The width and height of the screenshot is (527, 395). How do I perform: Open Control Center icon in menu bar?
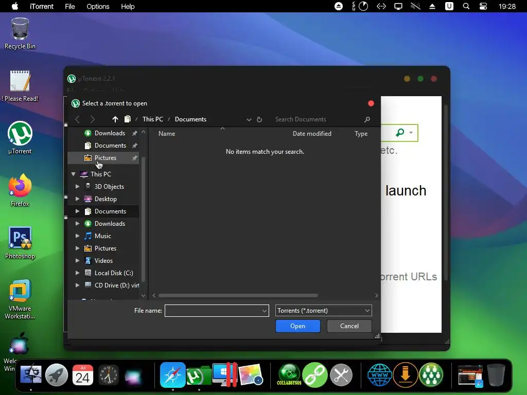483,6
